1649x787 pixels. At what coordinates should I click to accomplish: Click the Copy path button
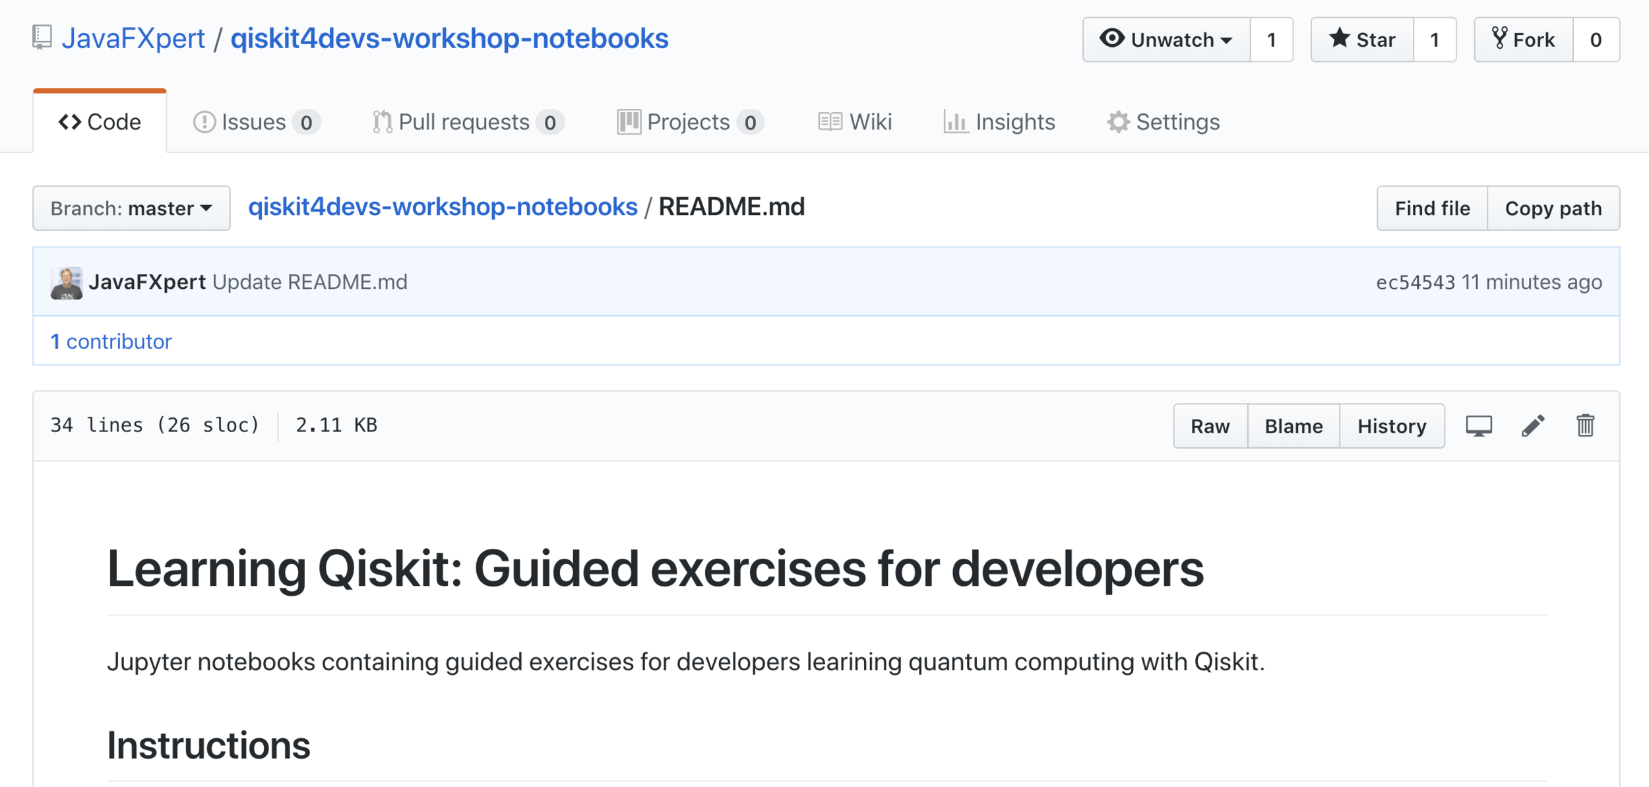click(x=1553, y=208)
